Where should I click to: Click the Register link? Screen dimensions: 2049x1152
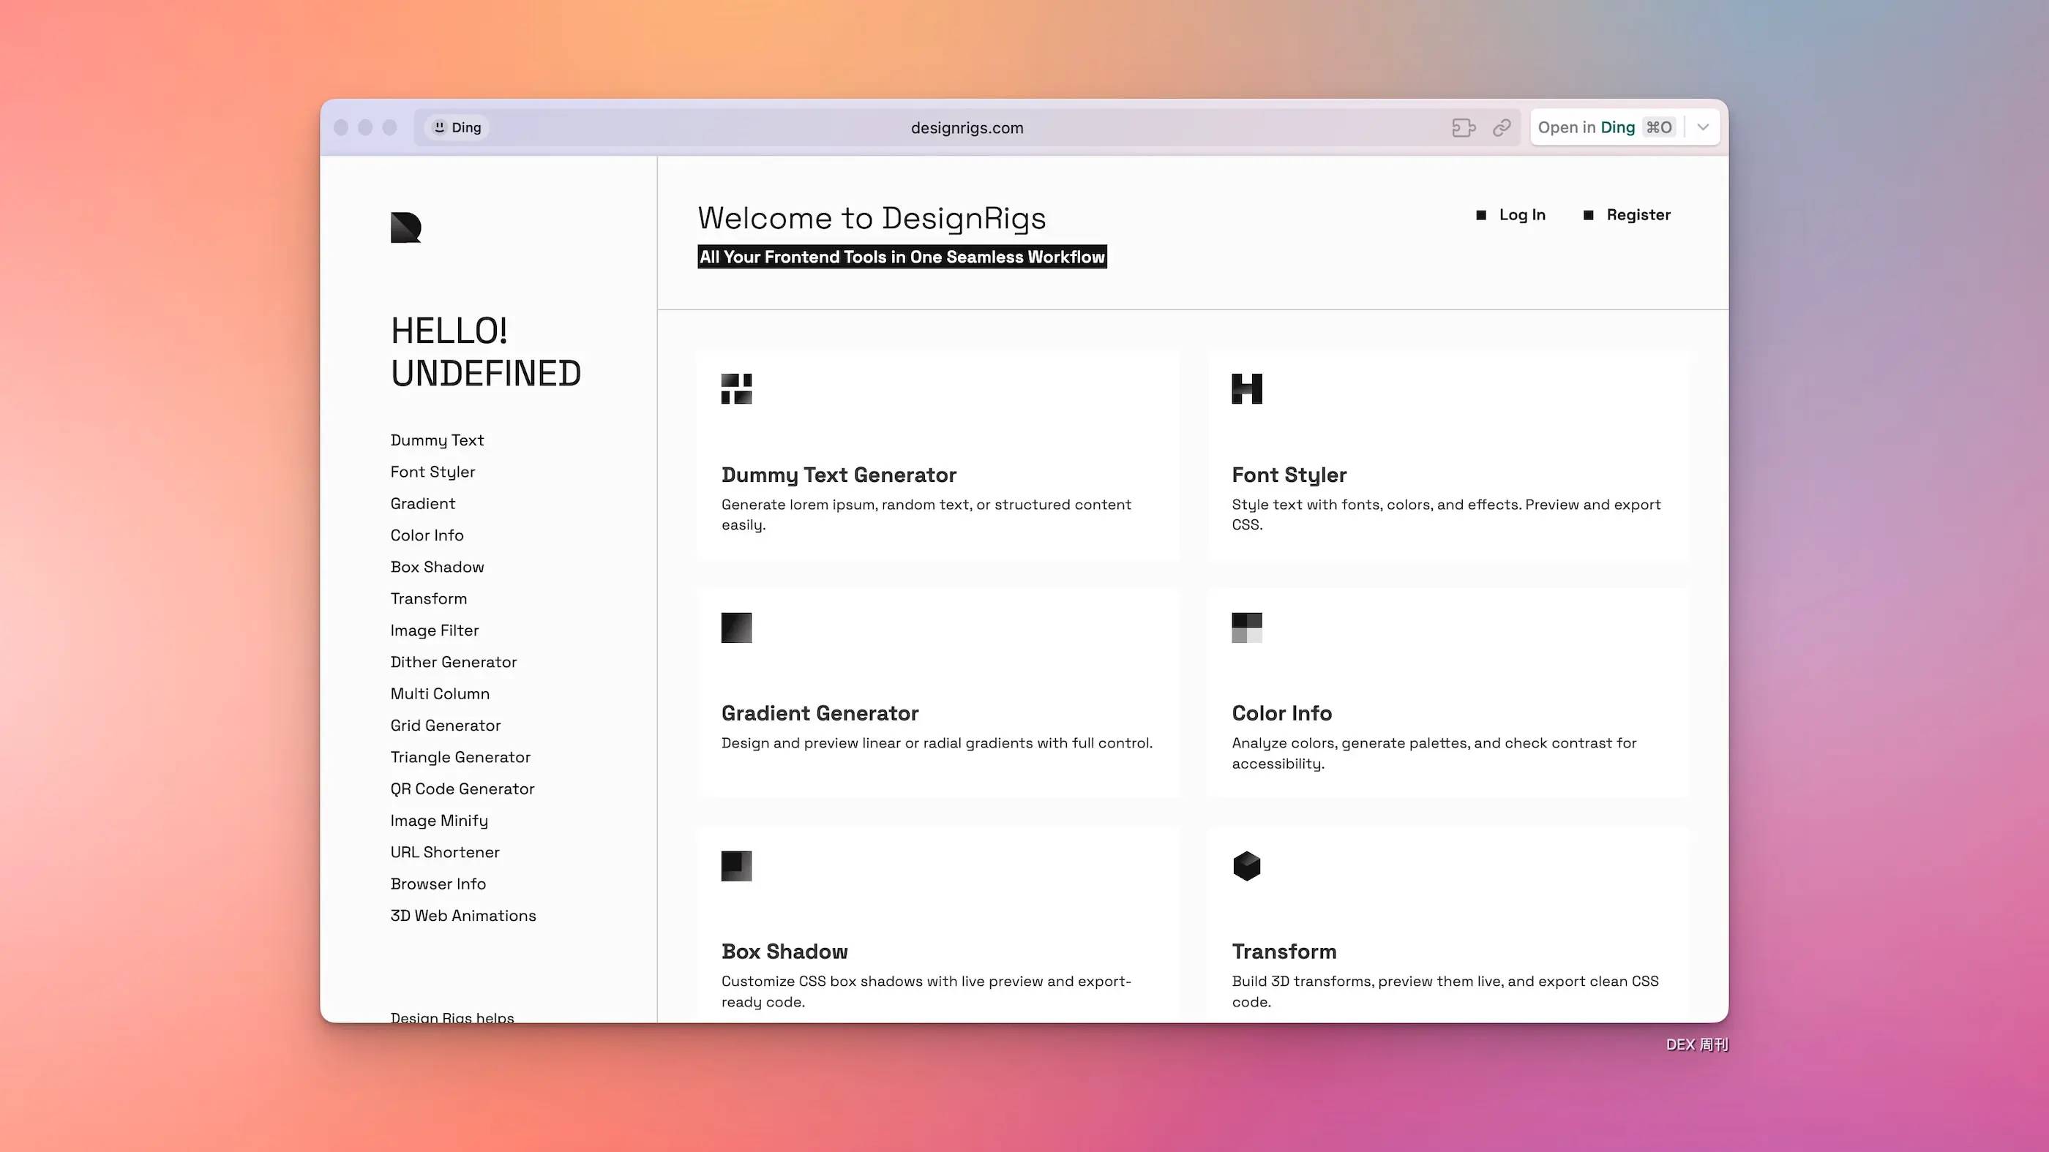1638,214
